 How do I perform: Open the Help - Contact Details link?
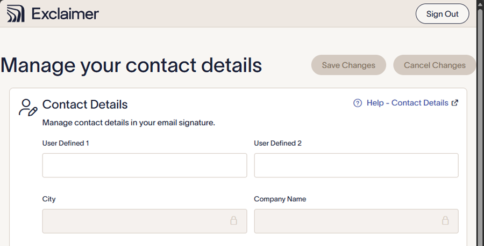407,103
